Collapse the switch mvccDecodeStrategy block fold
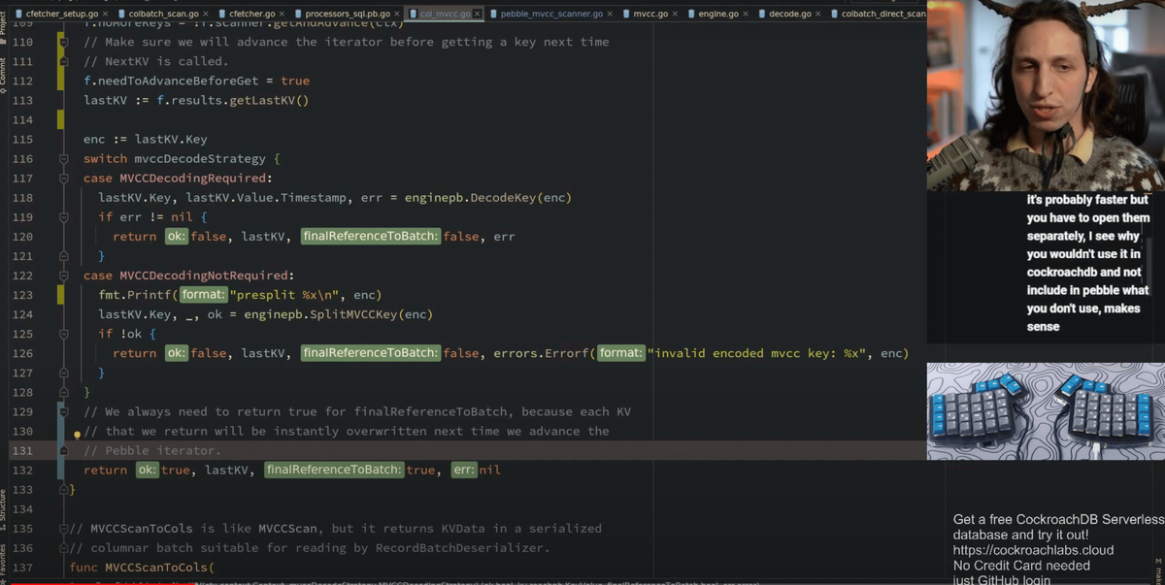This screenshot has height=585, width=1165. pos(63,159)
